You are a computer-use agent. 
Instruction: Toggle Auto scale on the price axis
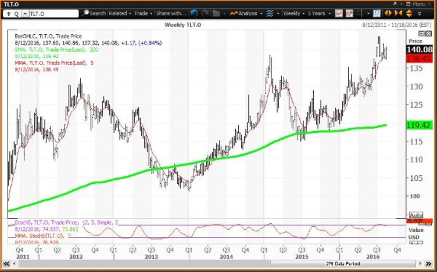point(416,215)
